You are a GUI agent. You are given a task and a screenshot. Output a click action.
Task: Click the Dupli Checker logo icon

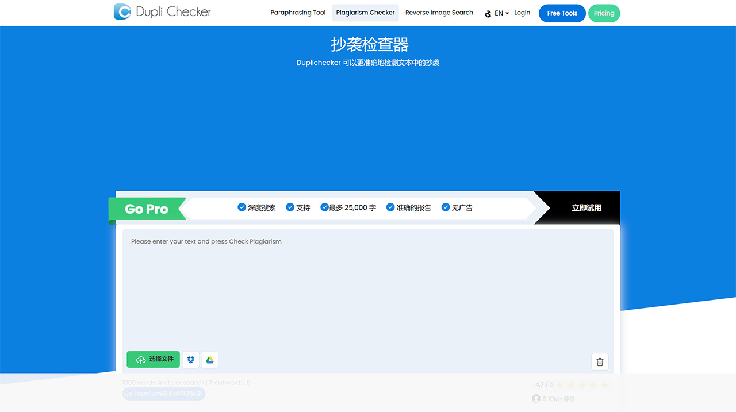(121, 11)
